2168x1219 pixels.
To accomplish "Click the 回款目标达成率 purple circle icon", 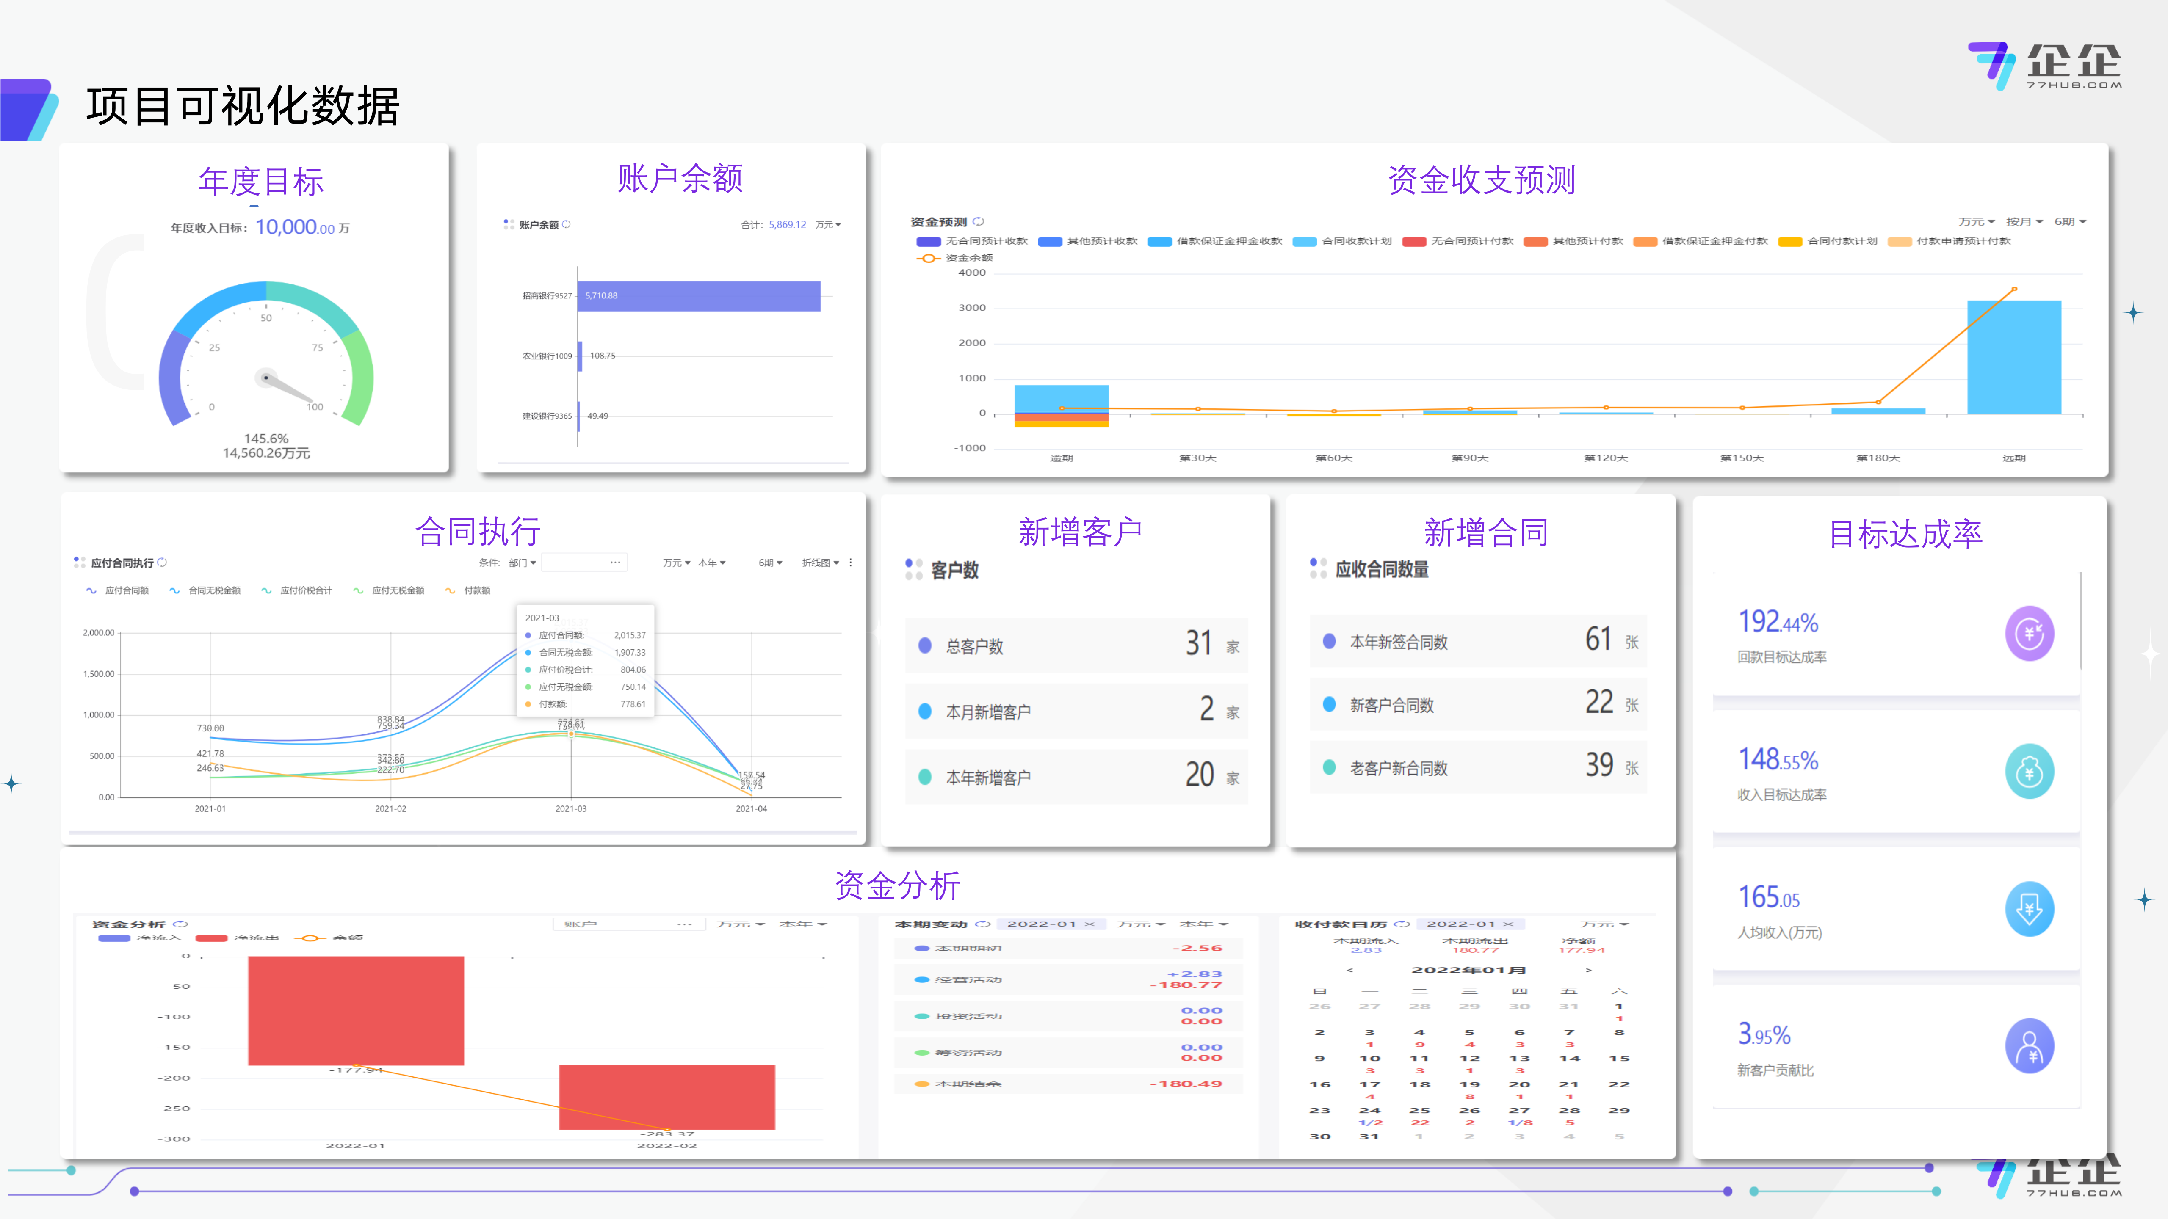I will point(2029,634).
